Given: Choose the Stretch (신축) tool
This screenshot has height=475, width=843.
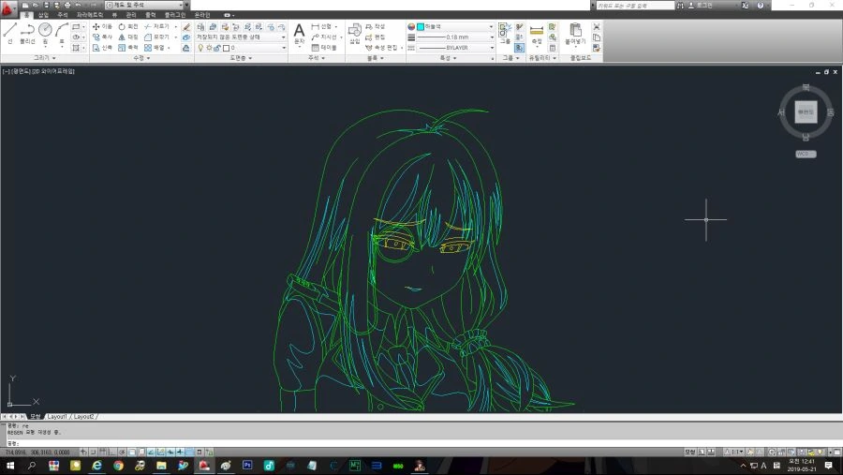Looking at the screenshot, I should pos(102,48).
